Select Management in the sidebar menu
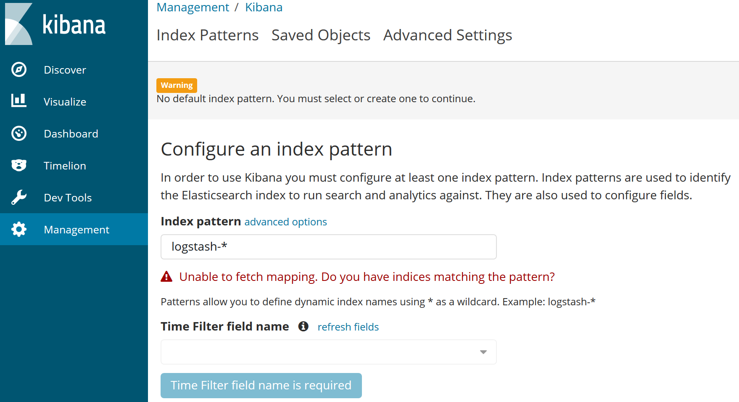The image size is (739, 402). 77,229
